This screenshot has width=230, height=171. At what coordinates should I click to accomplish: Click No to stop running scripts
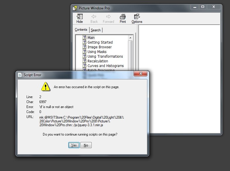coord(86,145)
